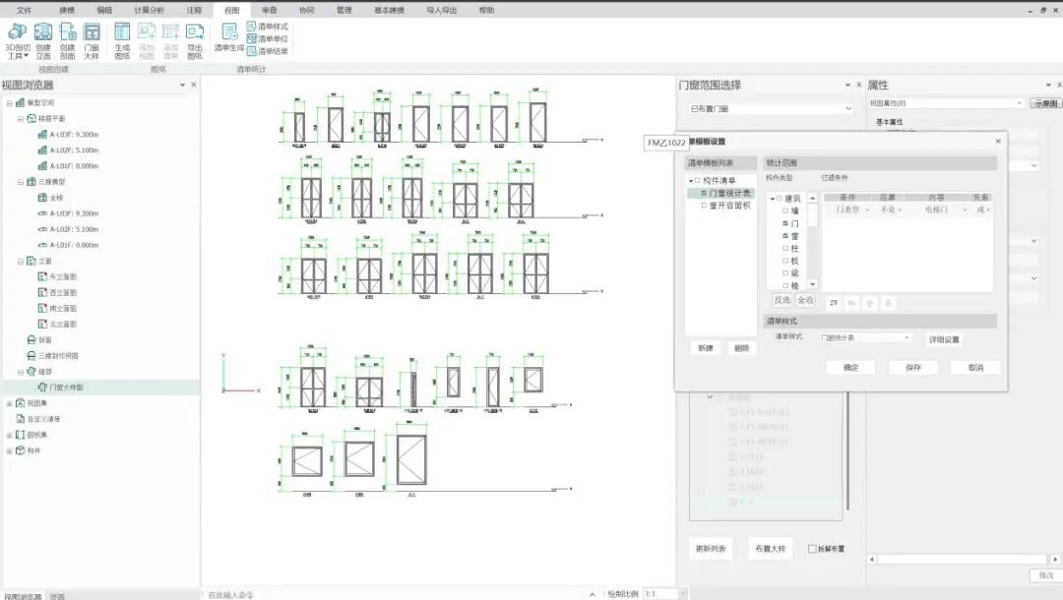Switch to the 导入导出 tab
The image size is (1063, 600).
(441, 10)
